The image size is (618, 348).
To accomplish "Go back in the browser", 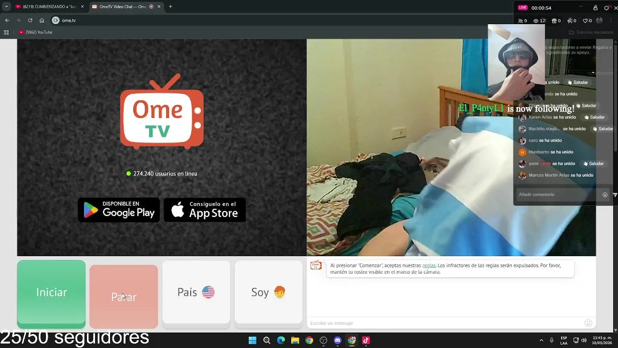I will pyautogui.click(x=7, y=20).
